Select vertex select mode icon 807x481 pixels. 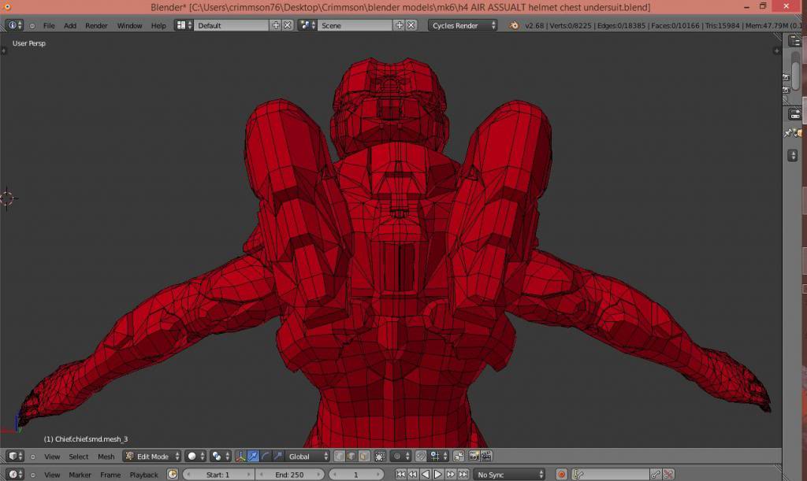point(340,457)
